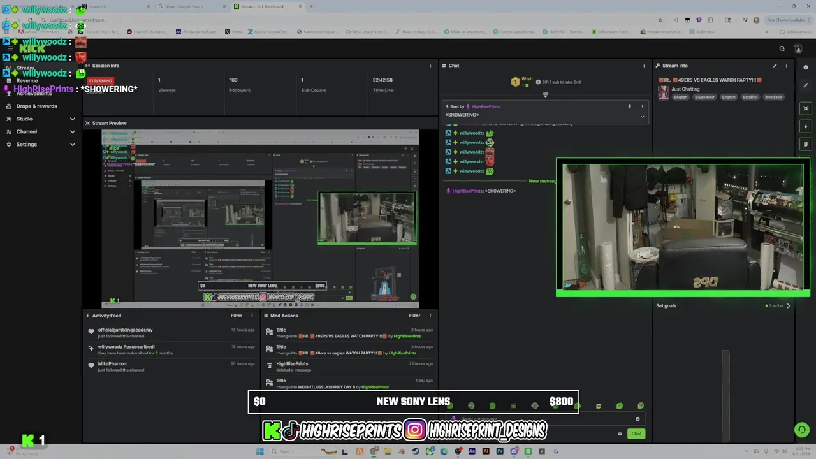Open the Stream info panel kebab menu
816x459 pixels.
point(787,66)
